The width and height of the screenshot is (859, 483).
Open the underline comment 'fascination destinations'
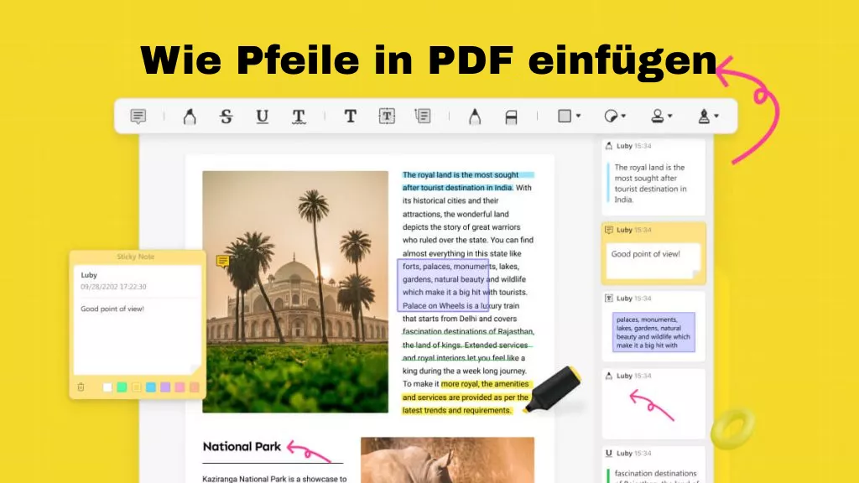click(x=653, y=465)
